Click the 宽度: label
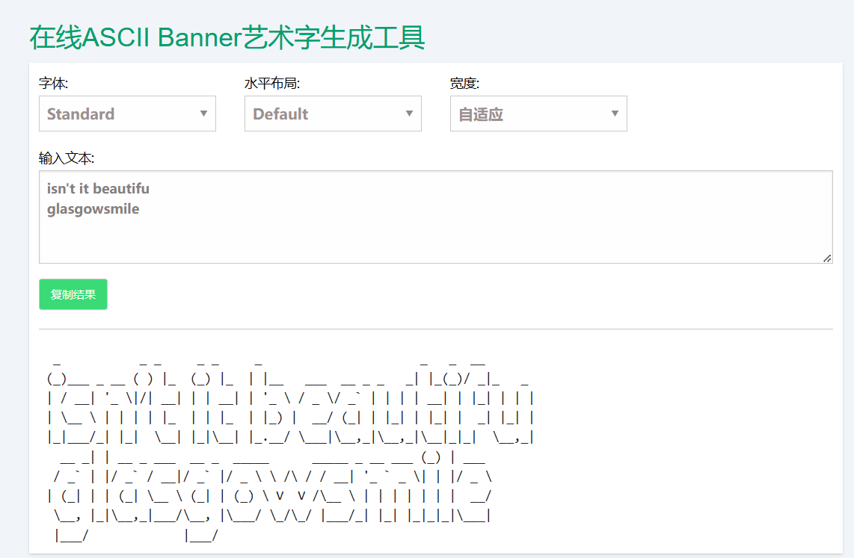 click(464, 83)
